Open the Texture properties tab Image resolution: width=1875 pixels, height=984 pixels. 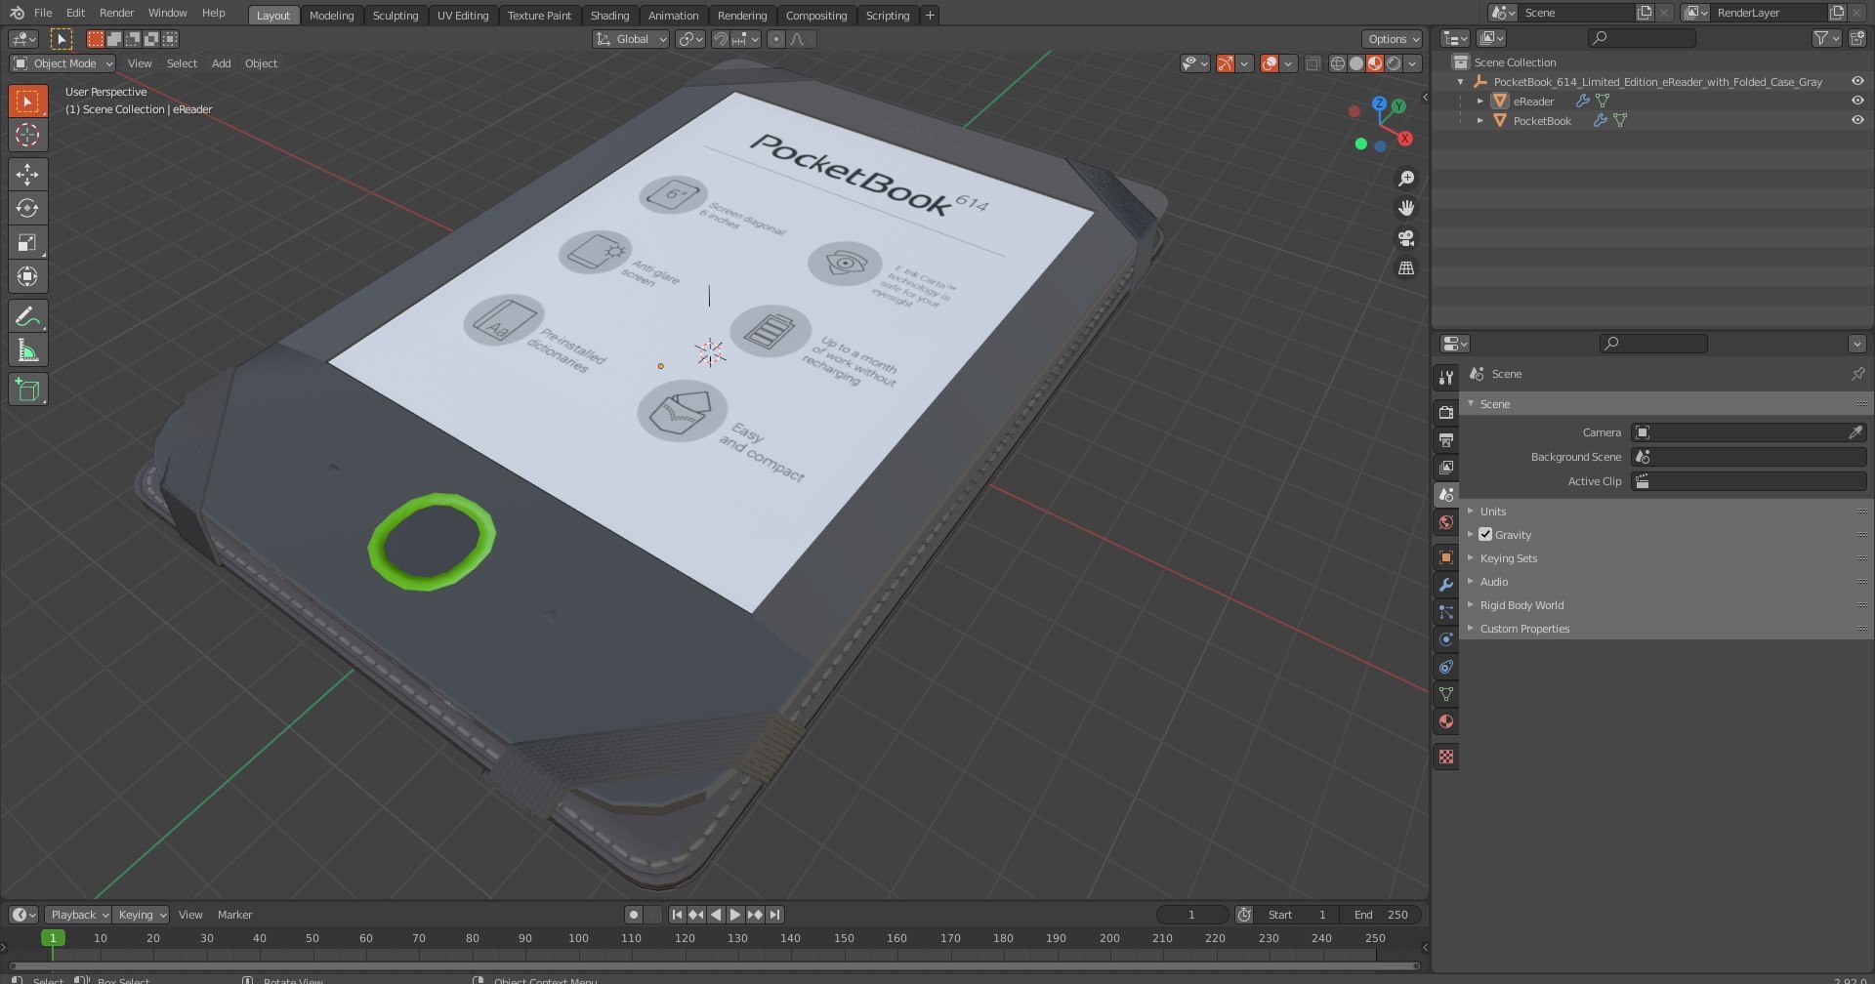[x=1446, y=757]
